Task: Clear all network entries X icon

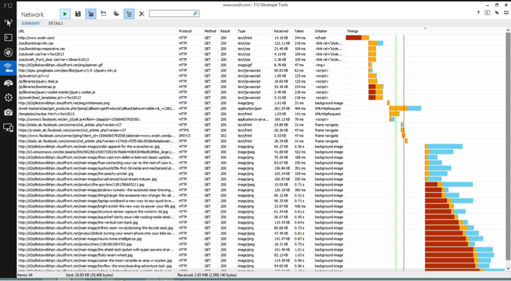Action: click(x=142, y=13)
